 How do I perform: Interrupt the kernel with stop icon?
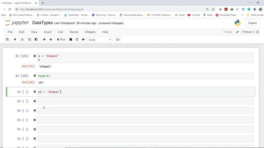coord(71,39)
